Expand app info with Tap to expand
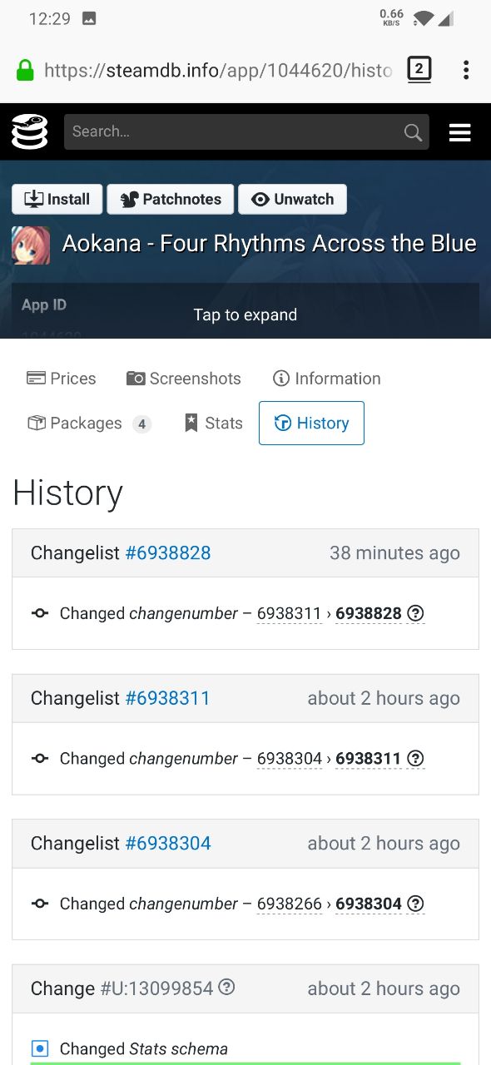The height and width of the screenshot is (1065, 491). point(245,315)
